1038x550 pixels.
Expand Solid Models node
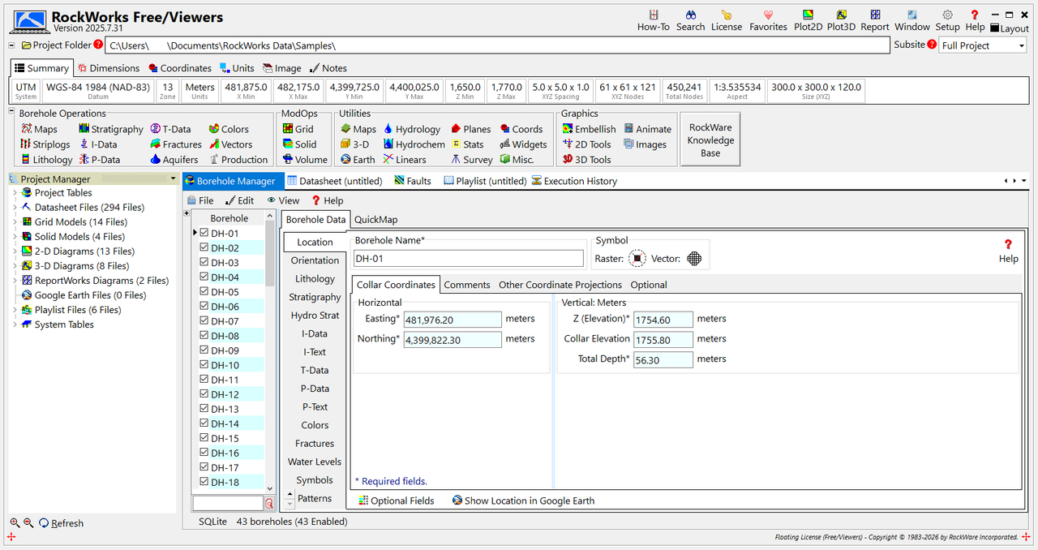click(x=15, y=237)
